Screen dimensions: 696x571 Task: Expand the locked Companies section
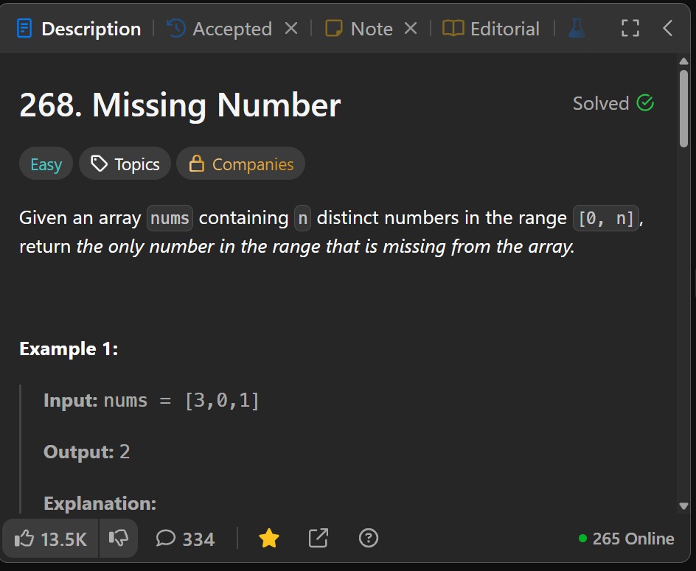pyautogui.click(x=241, y=164)
